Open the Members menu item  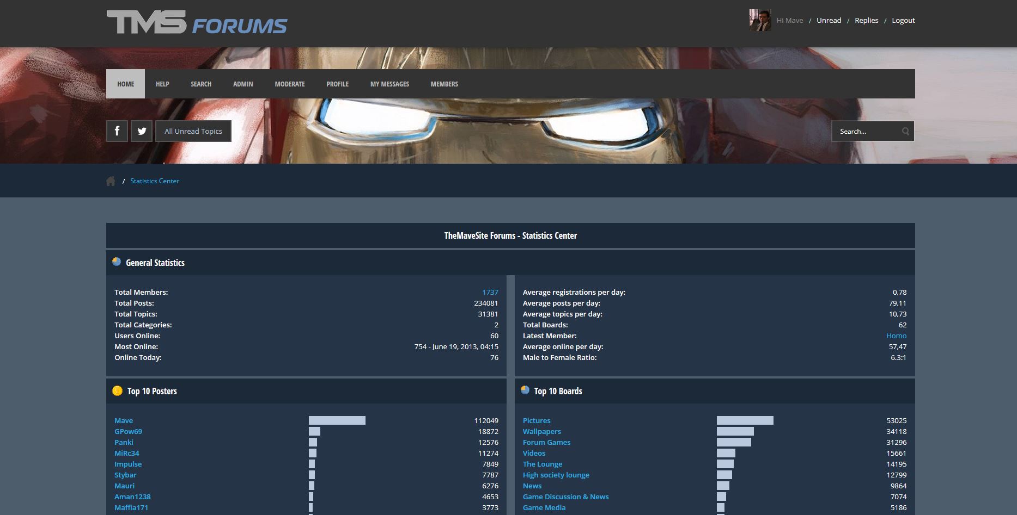[x=444, y=84]
